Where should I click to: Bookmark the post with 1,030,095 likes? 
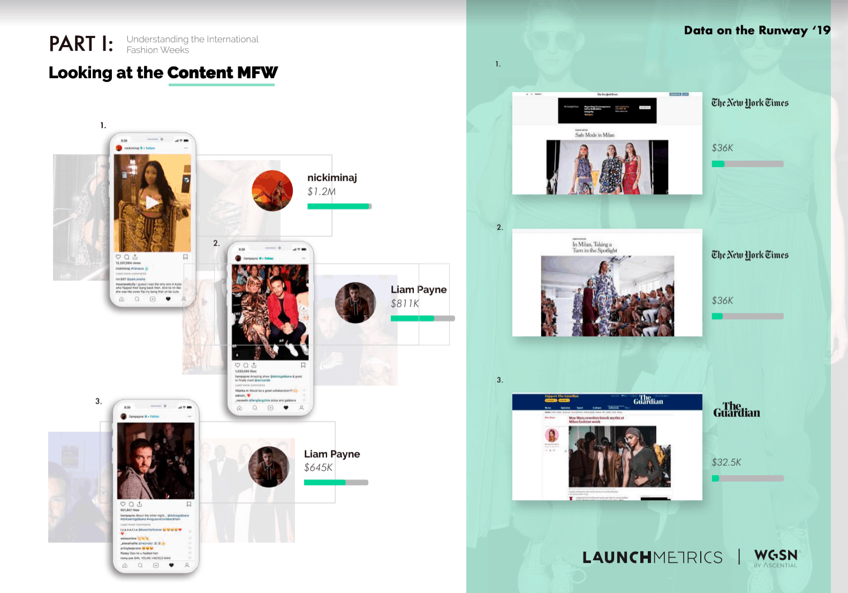(303, 365)
